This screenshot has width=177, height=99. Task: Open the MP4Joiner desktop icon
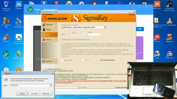point(170,38)
